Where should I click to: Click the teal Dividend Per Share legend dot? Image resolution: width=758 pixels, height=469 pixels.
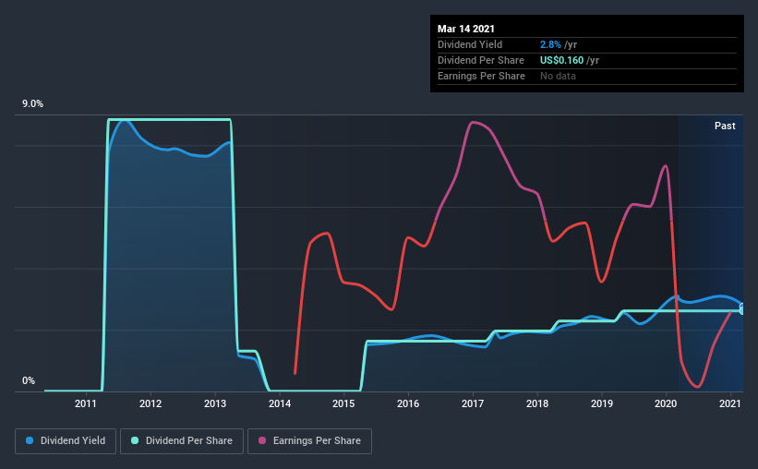[135, 440]
